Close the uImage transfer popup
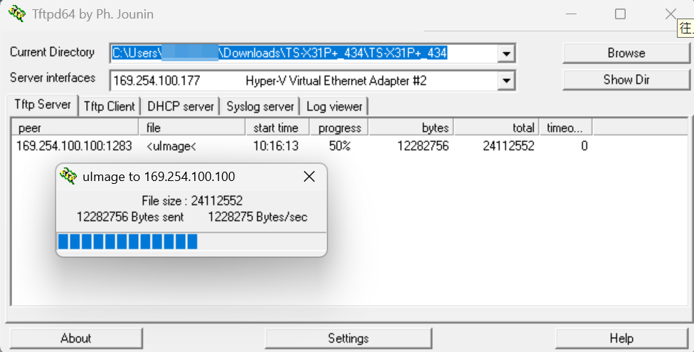This screenshot has height=352, width=694. (x=309, y=177)
